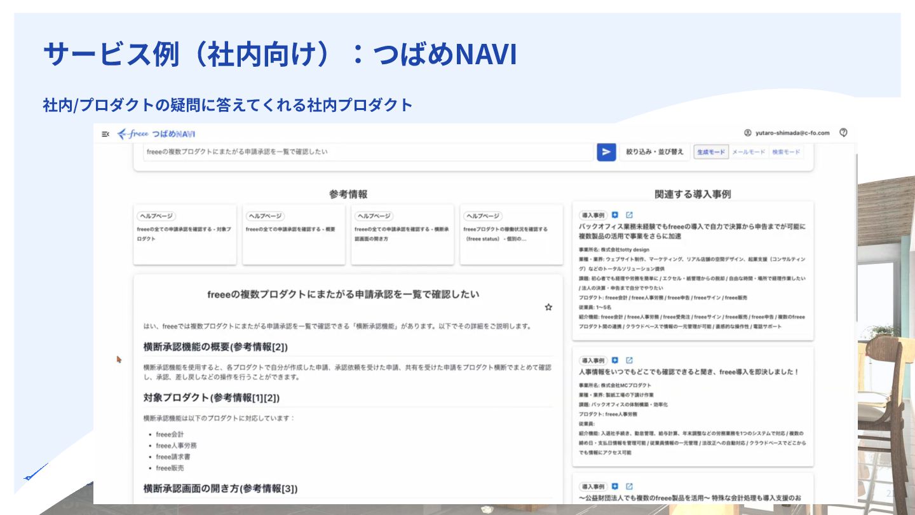Open case title バックオフィス業務未経験でも
Screen dimensions: 915x515
pyautogui.click(x=692, y=231)
